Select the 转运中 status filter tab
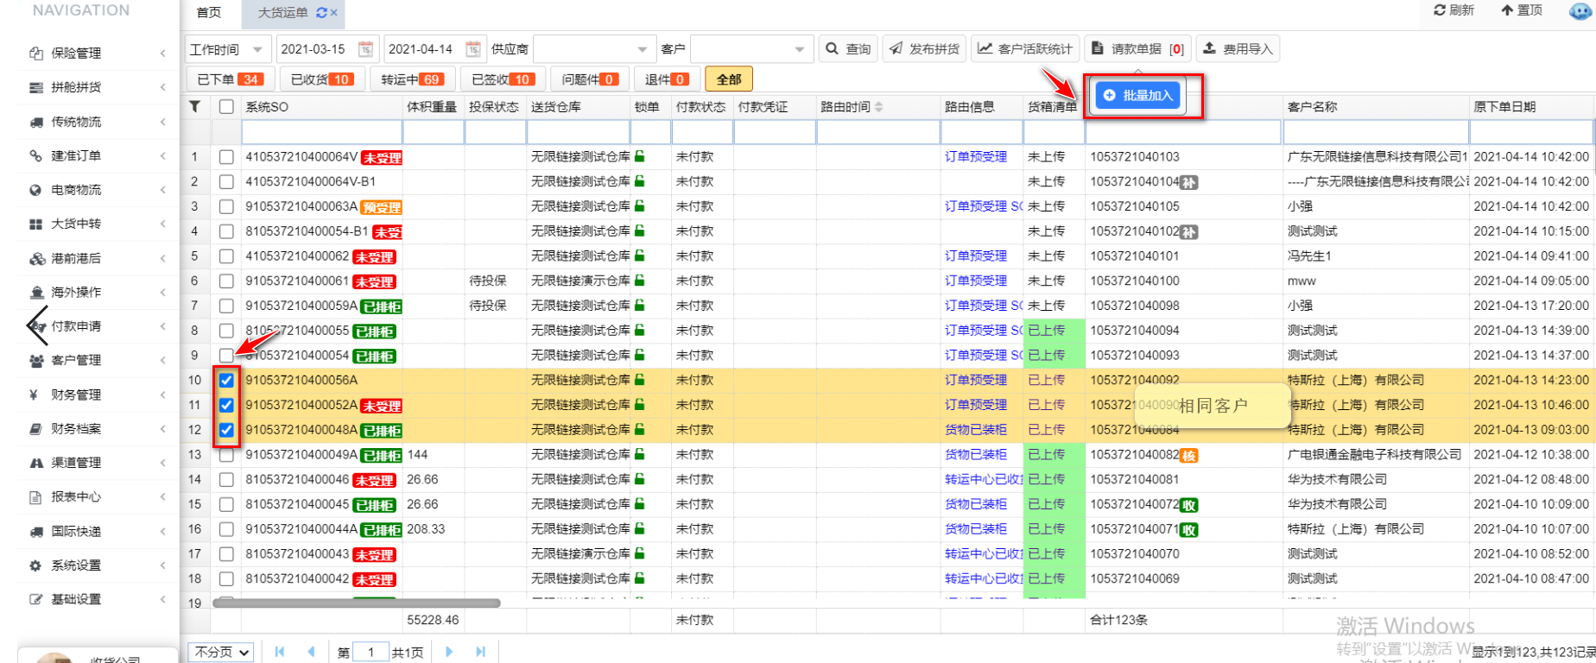Screen dimensions: 1596x663 point(411,79)
